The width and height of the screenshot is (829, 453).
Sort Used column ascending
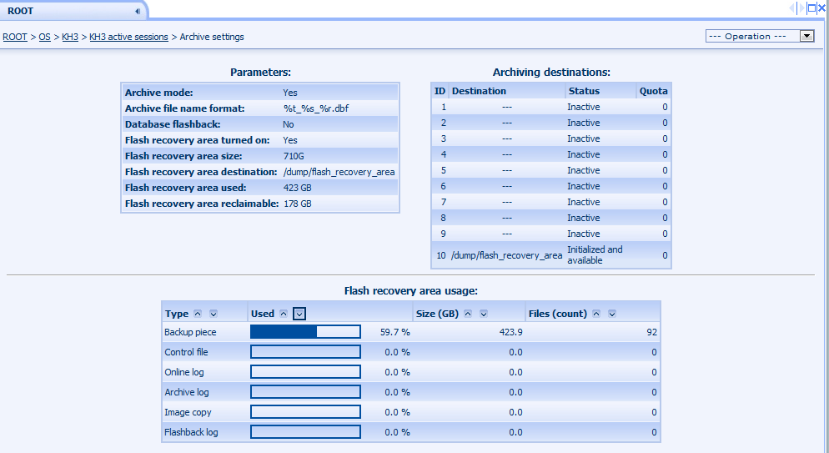coord(284,314)
